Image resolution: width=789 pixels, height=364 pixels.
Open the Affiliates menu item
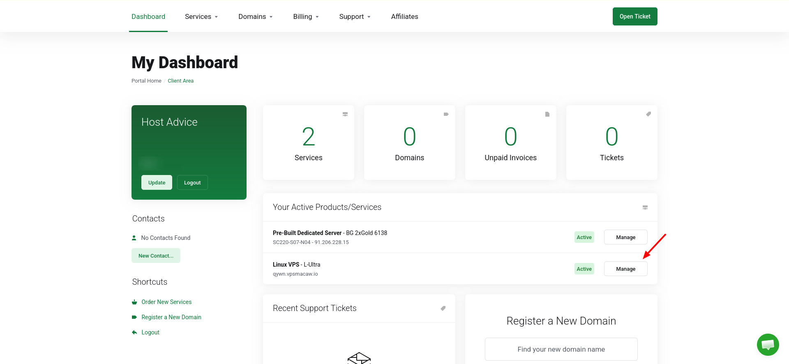point(405,16)
